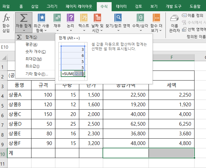Select row 10 header
Image resolution: width=206 pixels, height=168 pixels.
point(4,153)
